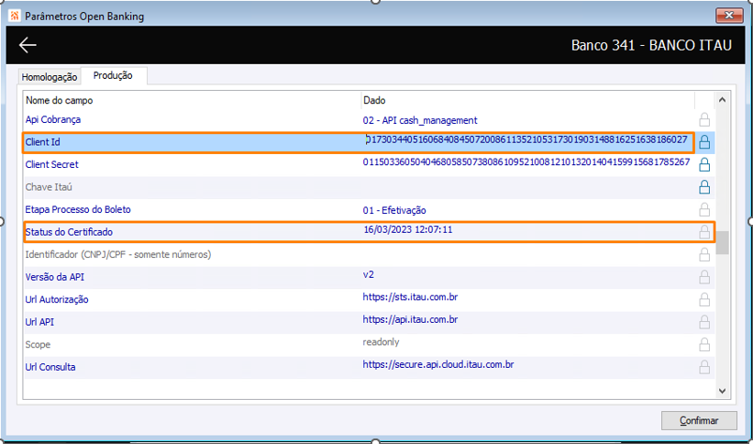This screenshot has width=753, height=444.
Task: Select the 'Versão da API' field name
Action: click(x=55, y=277)
